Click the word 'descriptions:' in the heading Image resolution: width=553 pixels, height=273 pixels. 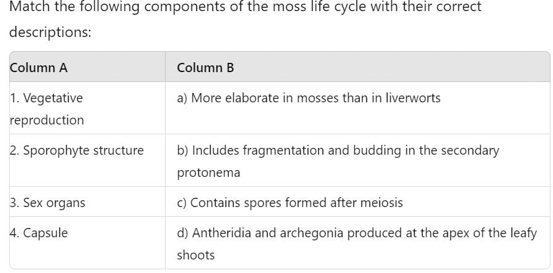[x=50, y=33]
